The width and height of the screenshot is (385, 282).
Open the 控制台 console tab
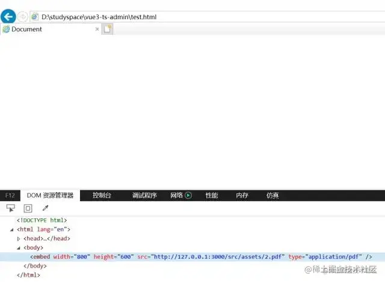coord(102,196)
